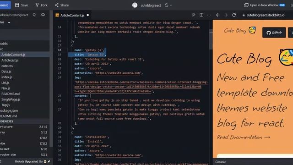
Task: Go back in the preview browser
Action: coord(218,15)
